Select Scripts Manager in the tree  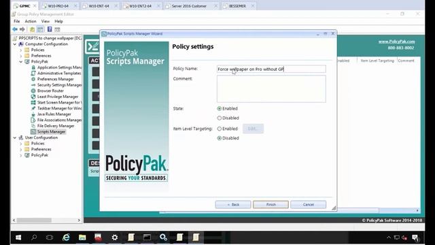coord(51,131)
